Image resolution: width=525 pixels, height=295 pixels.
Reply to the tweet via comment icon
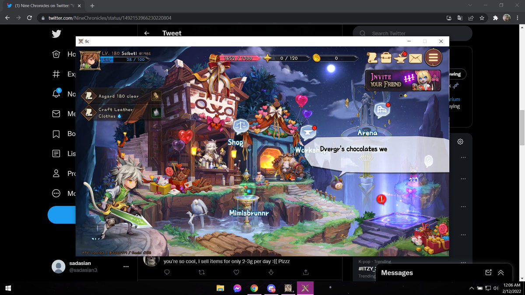tap(167, 272)
